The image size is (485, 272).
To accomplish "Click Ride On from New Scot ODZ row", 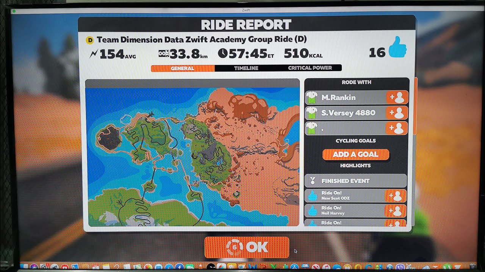I will [355, 196].
